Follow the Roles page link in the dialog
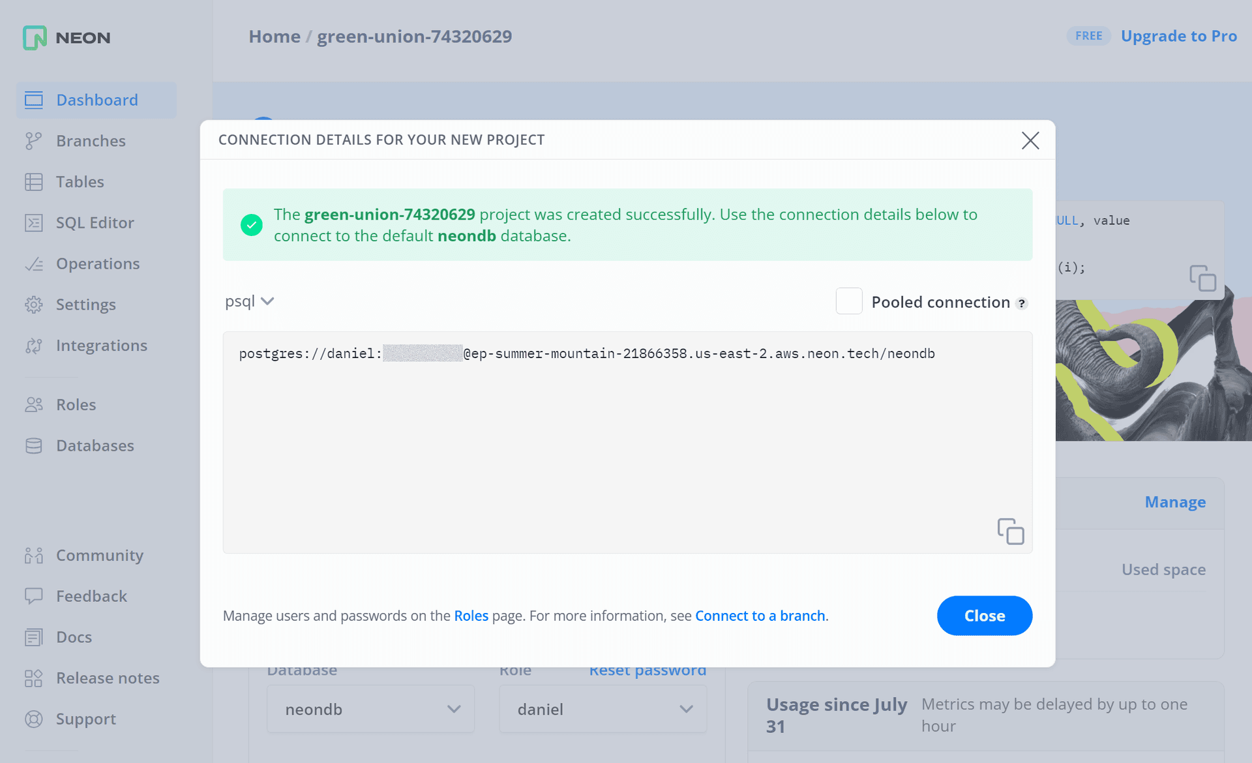 471,616
